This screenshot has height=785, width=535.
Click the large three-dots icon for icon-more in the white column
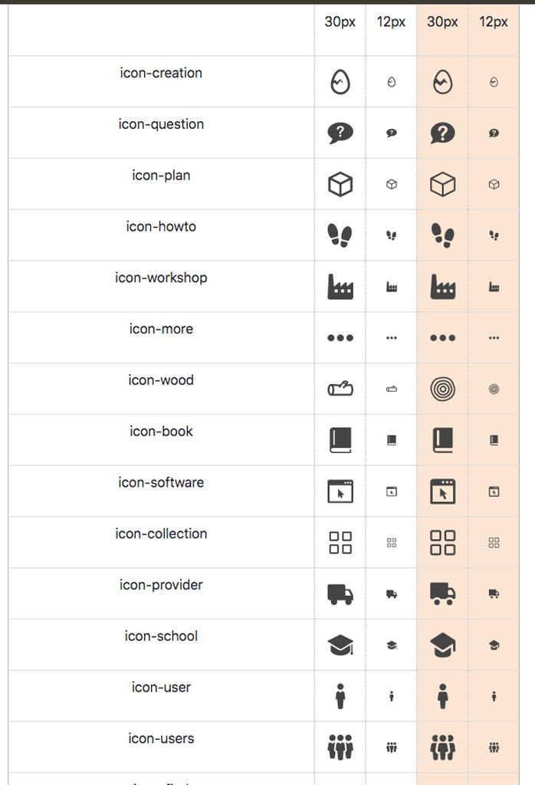click(340, 338)
